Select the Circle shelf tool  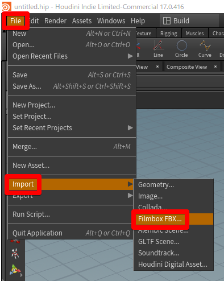point(181,49)
